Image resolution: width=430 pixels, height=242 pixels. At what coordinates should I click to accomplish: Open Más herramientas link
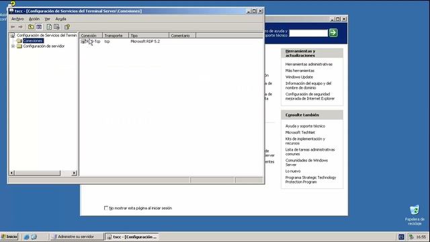(300, 71)
